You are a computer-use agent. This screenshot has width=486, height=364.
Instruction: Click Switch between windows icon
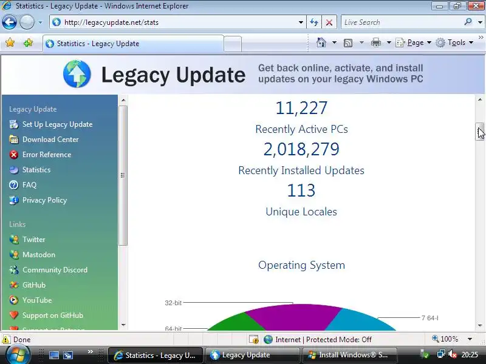pyautogui.click(x=68, y=355)
